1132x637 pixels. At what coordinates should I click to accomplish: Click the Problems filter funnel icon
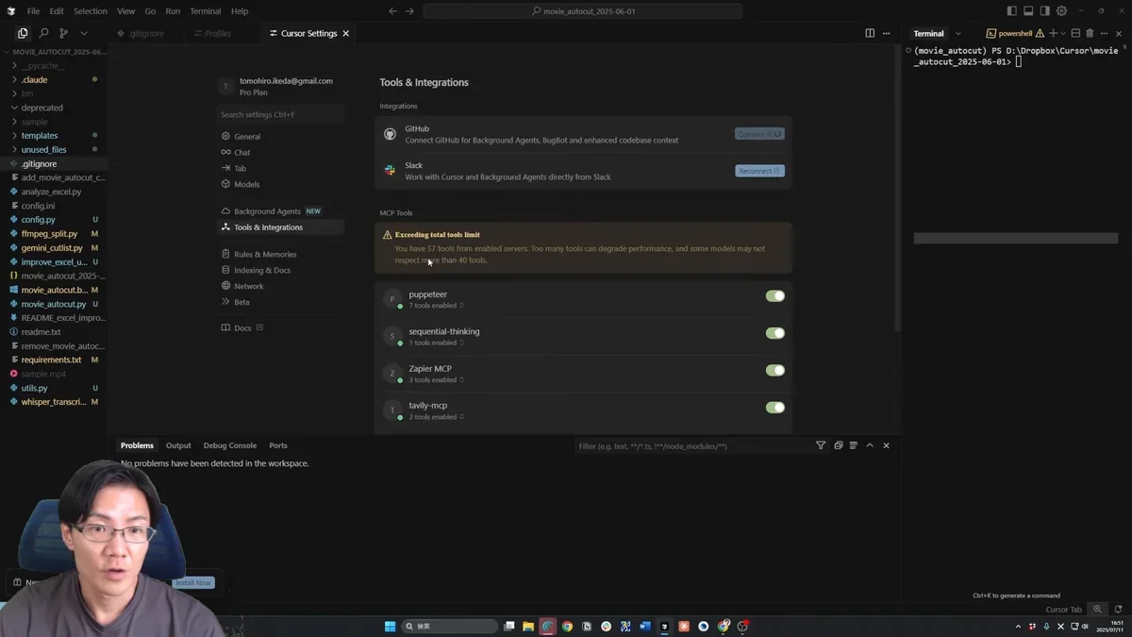(821, 445)
